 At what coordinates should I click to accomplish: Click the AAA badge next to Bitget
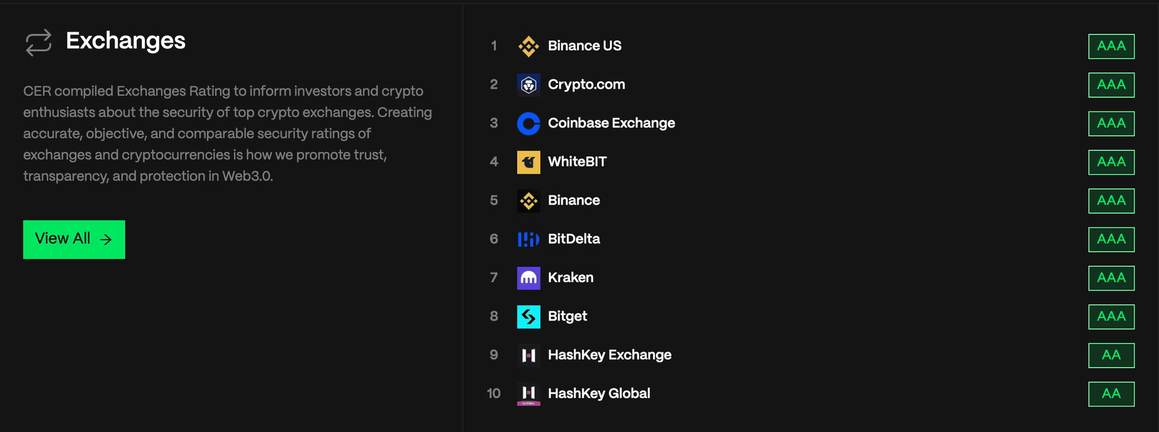[1111, 317]
